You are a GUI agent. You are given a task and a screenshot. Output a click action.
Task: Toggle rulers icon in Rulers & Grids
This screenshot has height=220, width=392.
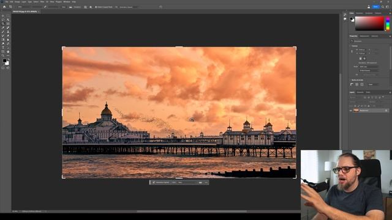(352, 84)
